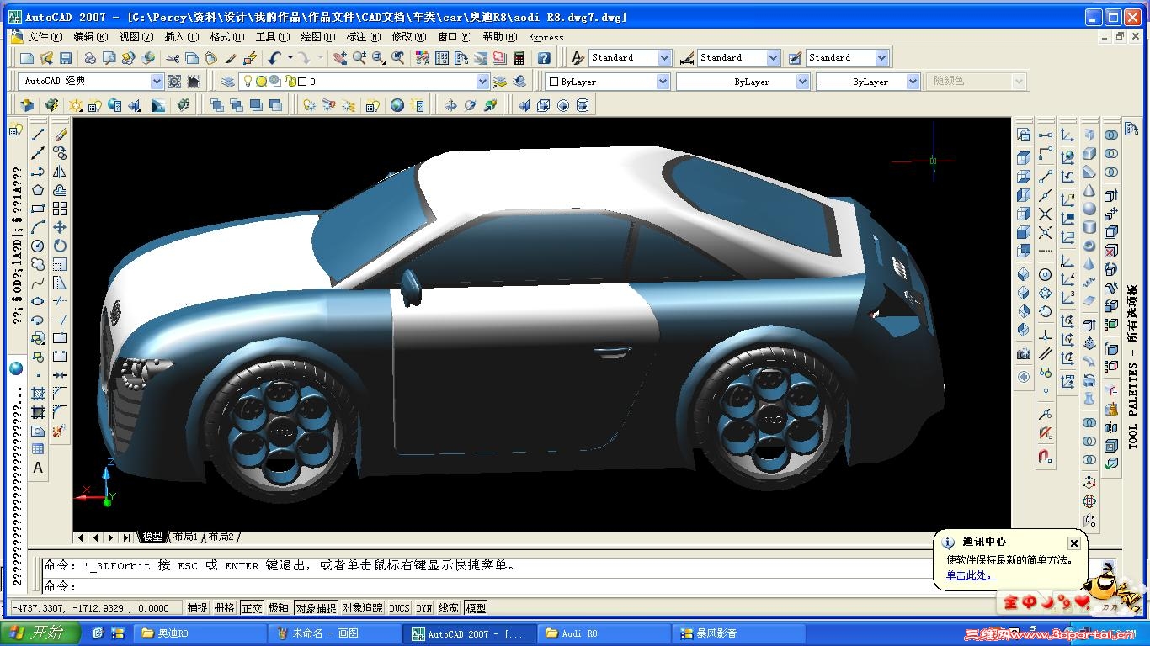Activate the Mirror tool

pyautogui.click(x=60, y=172)
